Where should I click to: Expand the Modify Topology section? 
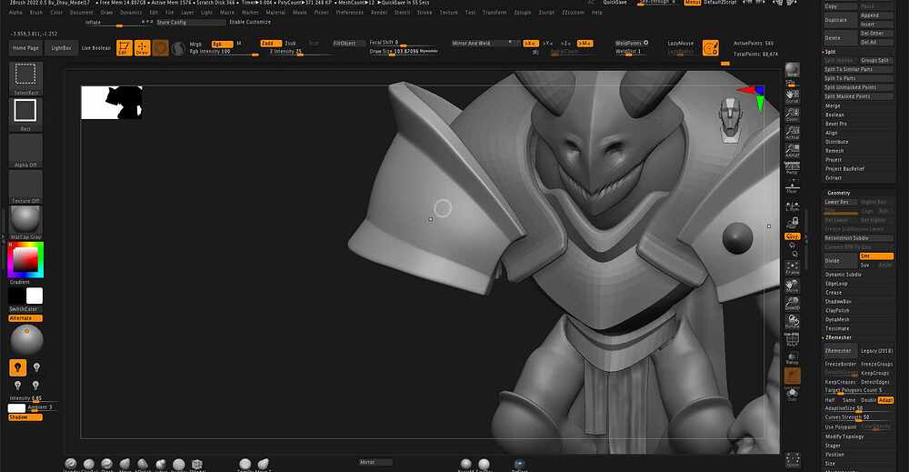(844, 437)
